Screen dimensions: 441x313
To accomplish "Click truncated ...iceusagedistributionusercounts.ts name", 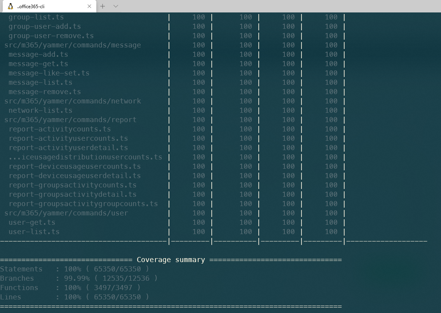I will click(85, 157).
